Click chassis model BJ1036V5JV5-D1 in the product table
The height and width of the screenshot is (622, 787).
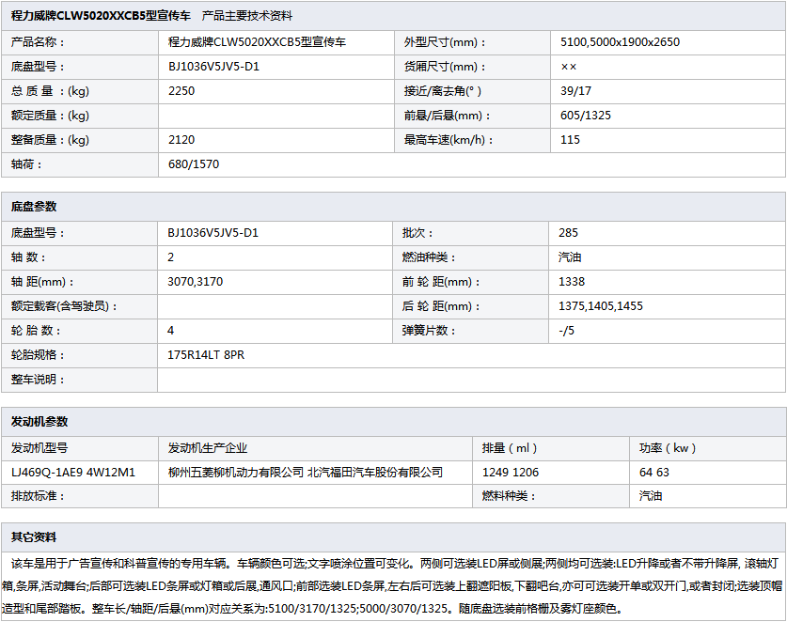pyautogui.click(x=213, y=67)
